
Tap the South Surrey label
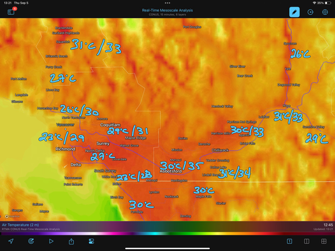[105, 171]
